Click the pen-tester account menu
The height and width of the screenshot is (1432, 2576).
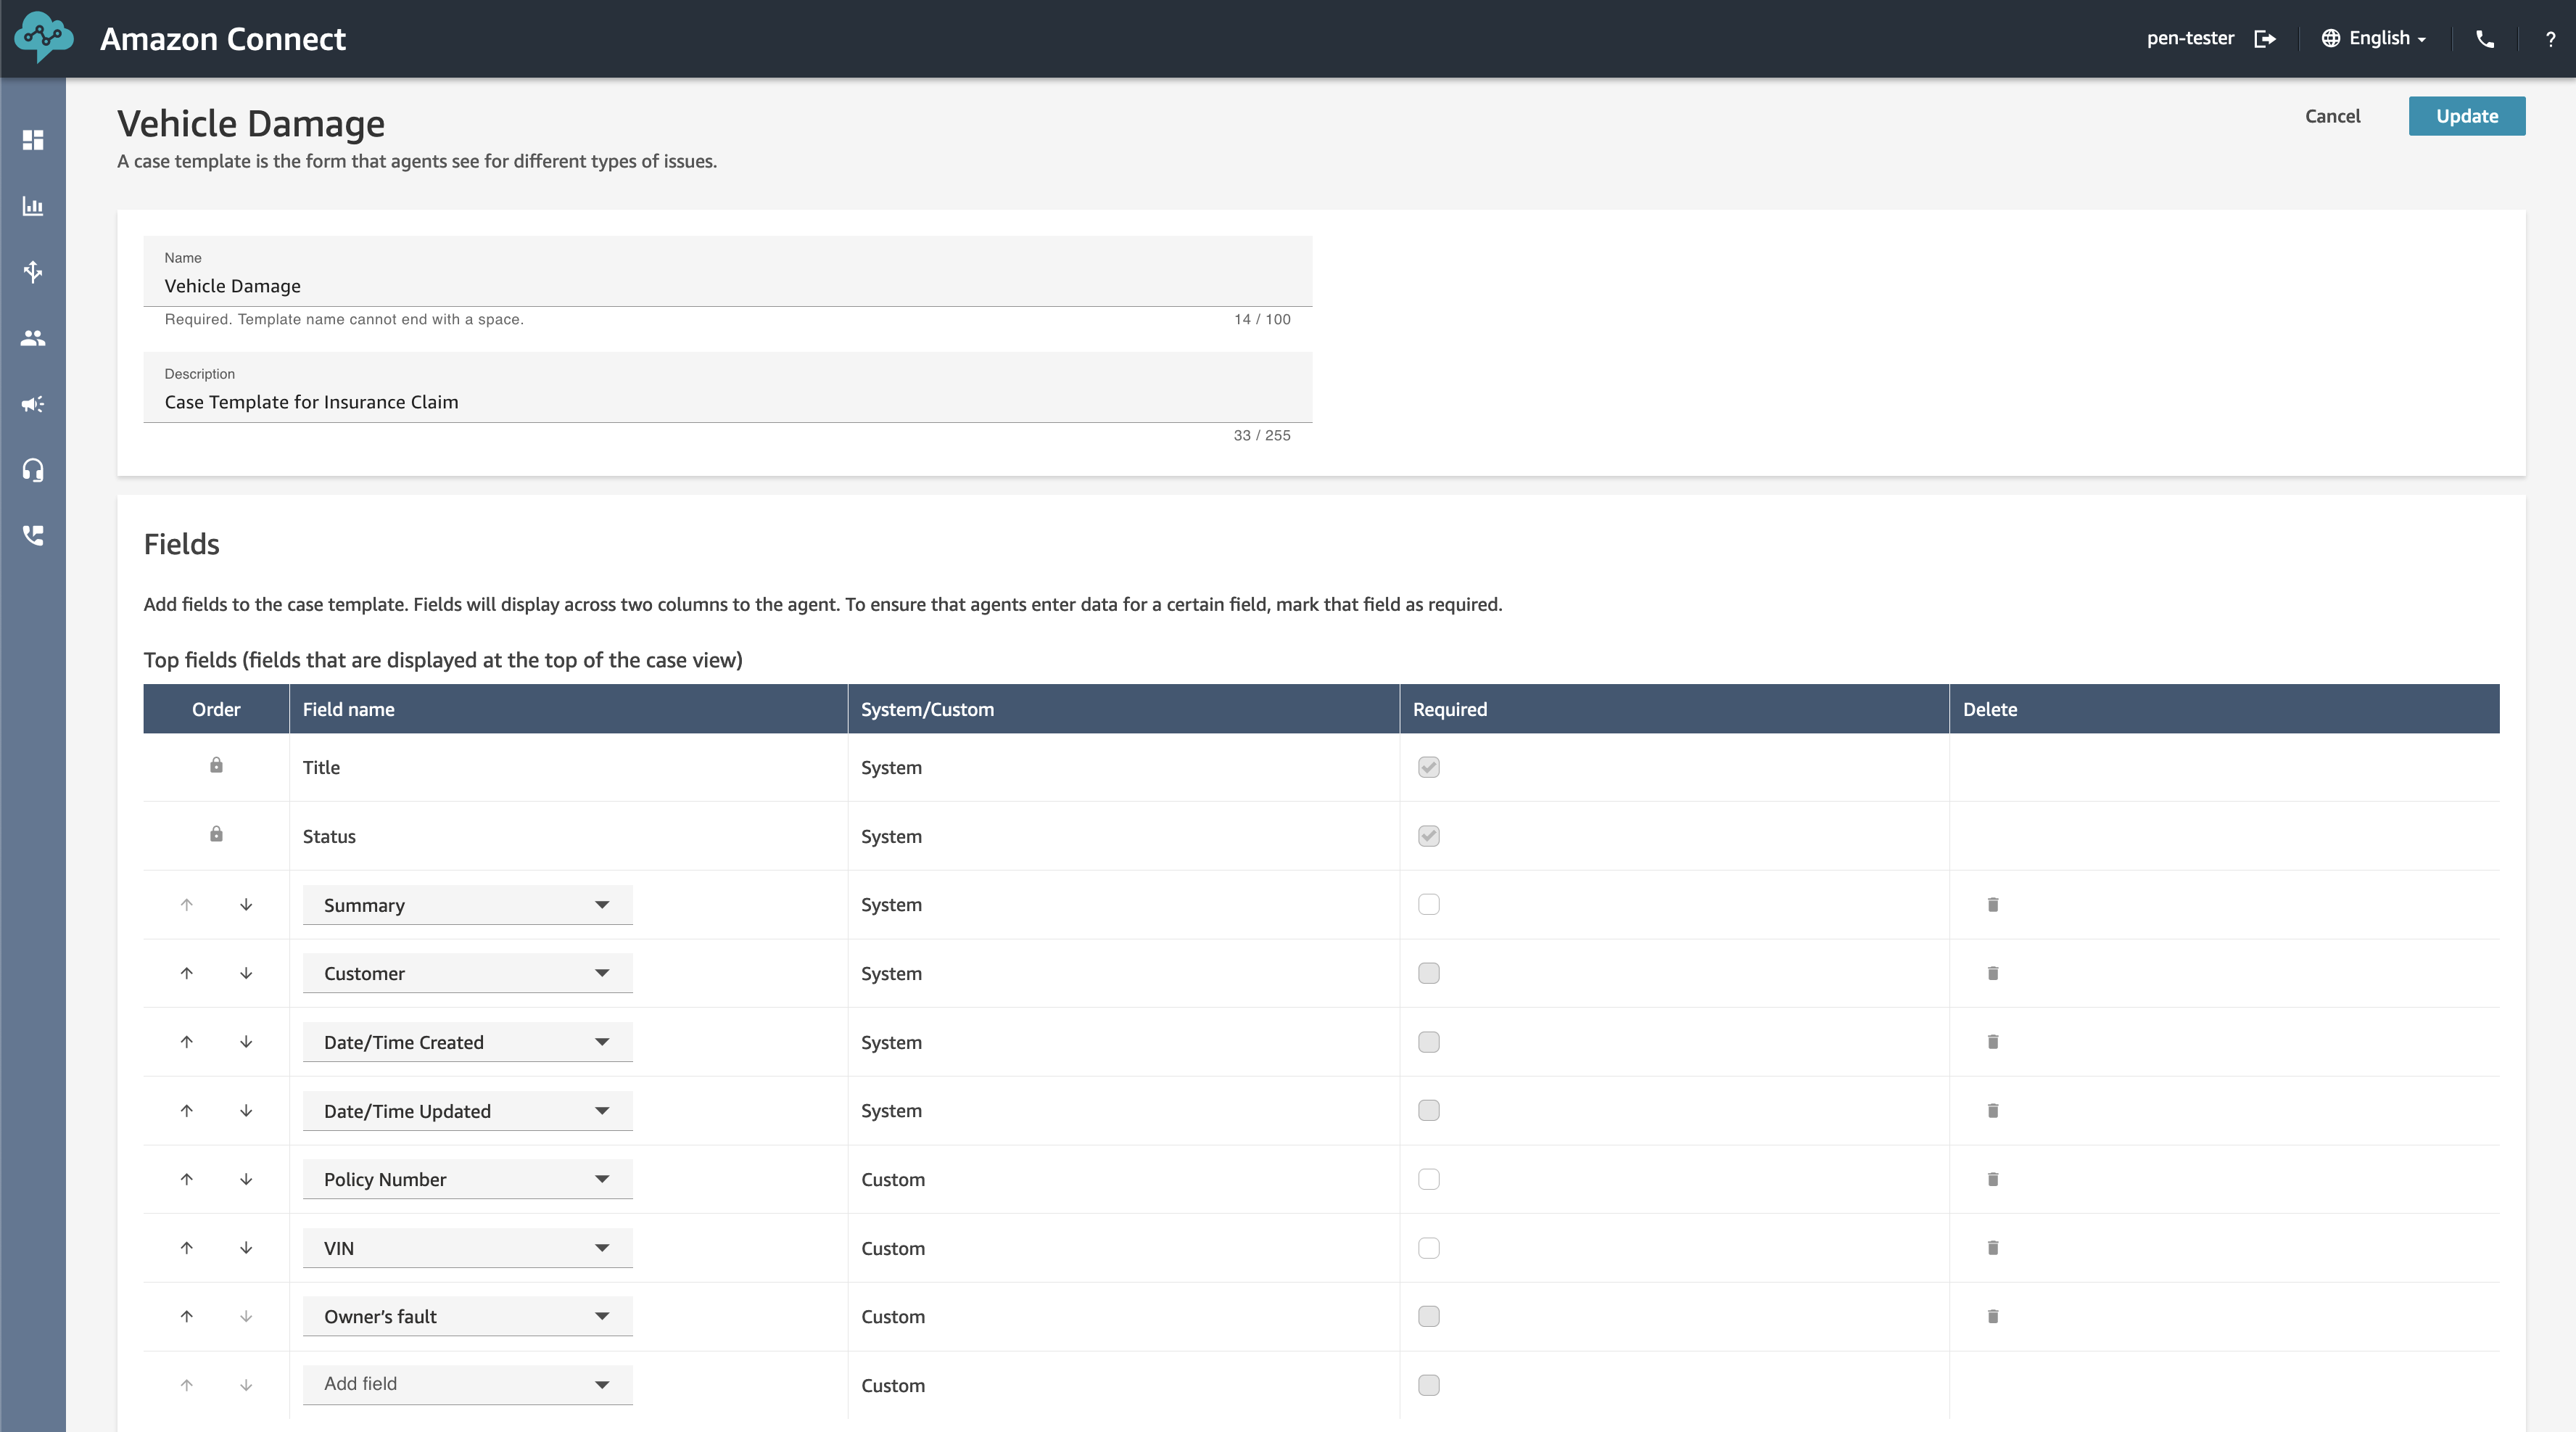pyautogui.click(x=2190, y=37)
